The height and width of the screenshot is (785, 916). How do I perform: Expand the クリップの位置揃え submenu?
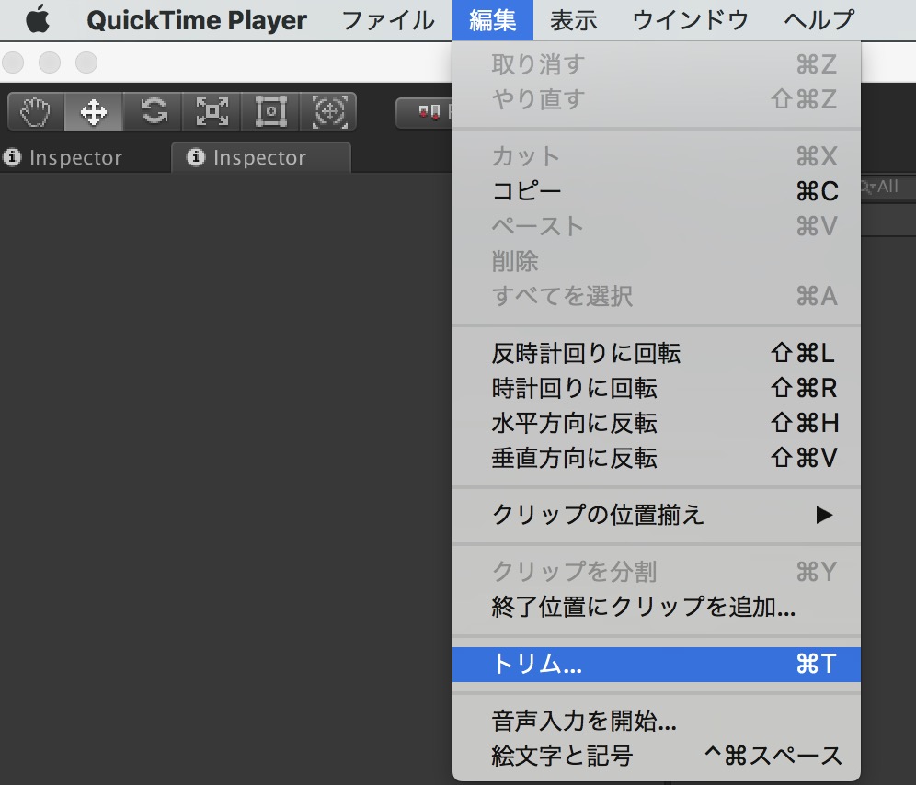click(x=657, y=515)
